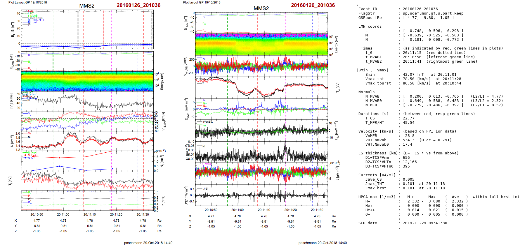This screenshot has width=527, height=245.
Task: Click the He++ red legend entry
Action: pos(34,155)
